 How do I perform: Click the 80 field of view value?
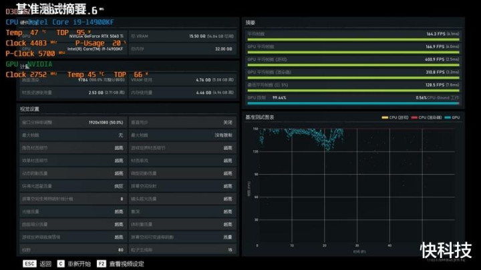(x=120, y=250)
